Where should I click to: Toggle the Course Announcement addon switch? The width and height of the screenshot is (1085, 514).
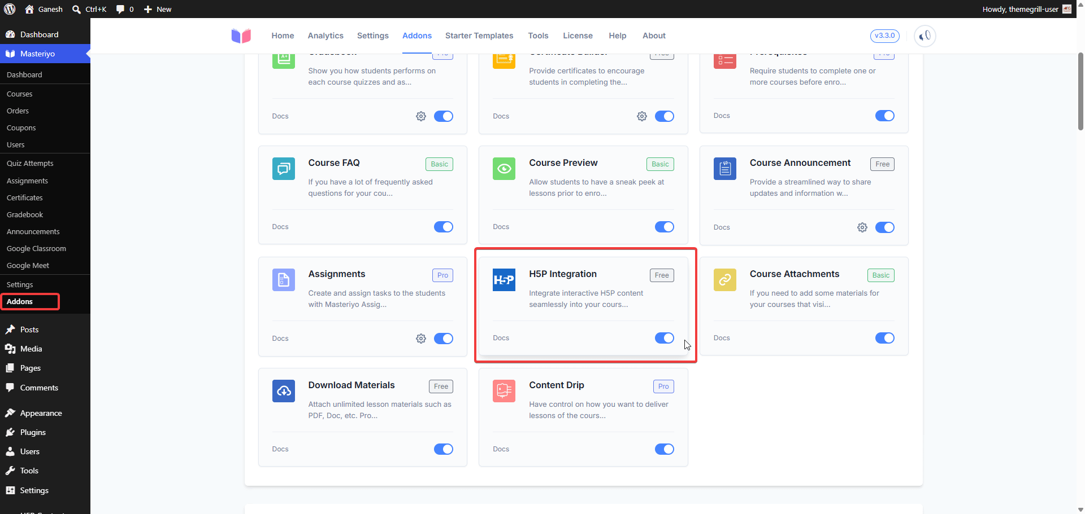coord(885,227)
